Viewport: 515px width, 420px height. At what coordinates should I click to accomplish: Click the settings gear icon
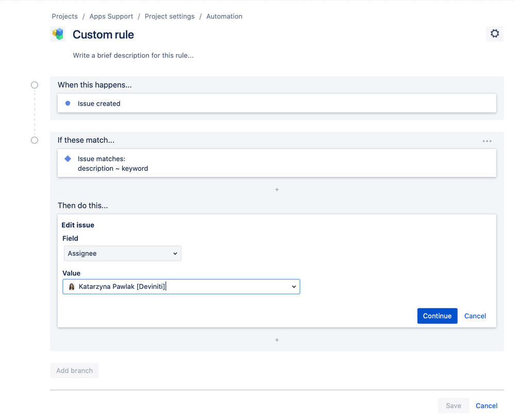pyautogui.click(x=494, y=34)
